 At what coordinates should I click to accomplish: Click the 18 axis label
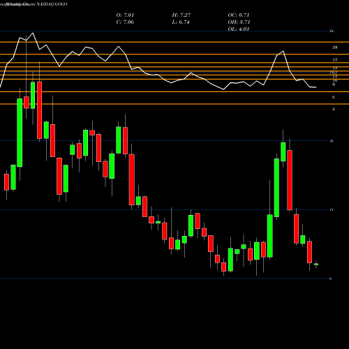335,47
